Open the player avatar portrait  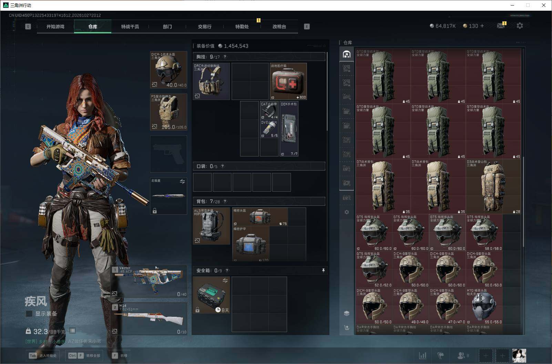pyautogui.click(x=519, y=355)
